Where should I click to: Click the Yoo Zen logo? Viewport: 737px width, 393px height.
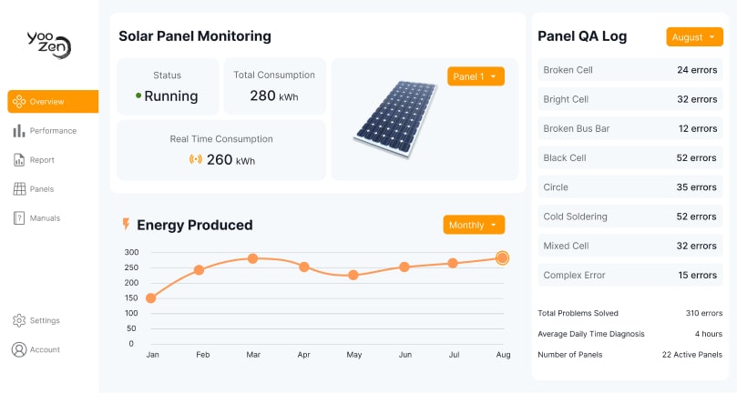tap(49, 44)
